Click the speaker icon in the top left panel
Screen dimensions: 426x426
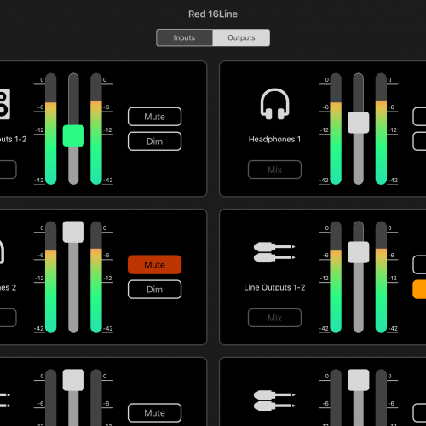[x=5, y=104]
